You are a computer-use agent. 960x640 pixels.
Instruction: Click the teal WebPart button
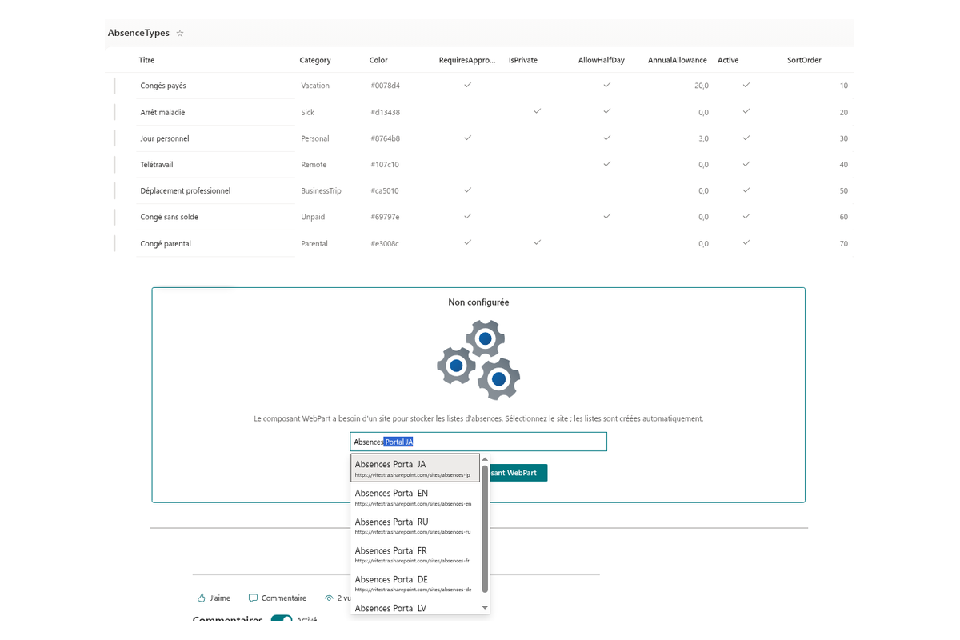518,473
